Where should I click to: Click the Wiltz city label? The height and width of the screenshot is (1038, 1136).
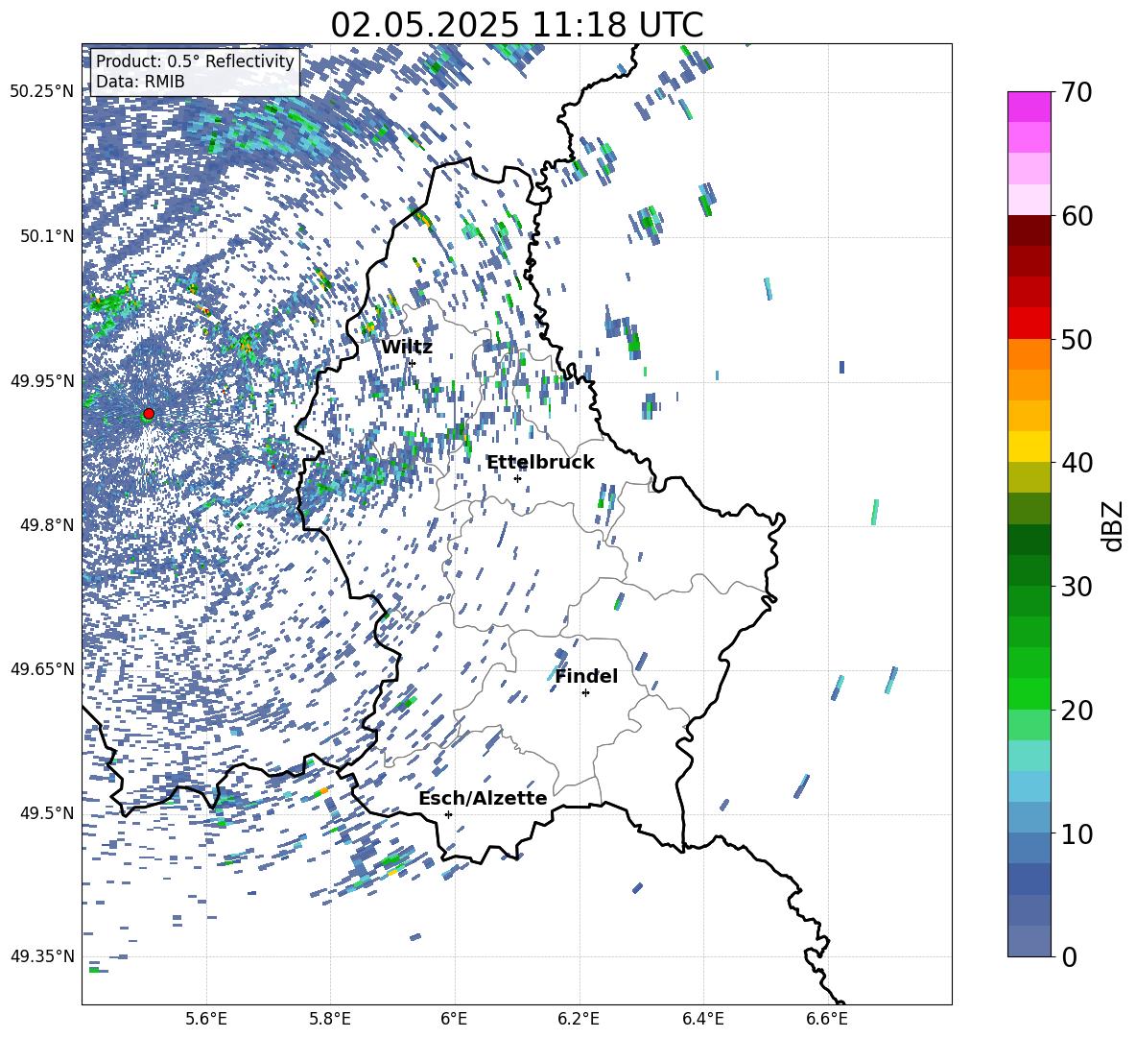[407, 348]
